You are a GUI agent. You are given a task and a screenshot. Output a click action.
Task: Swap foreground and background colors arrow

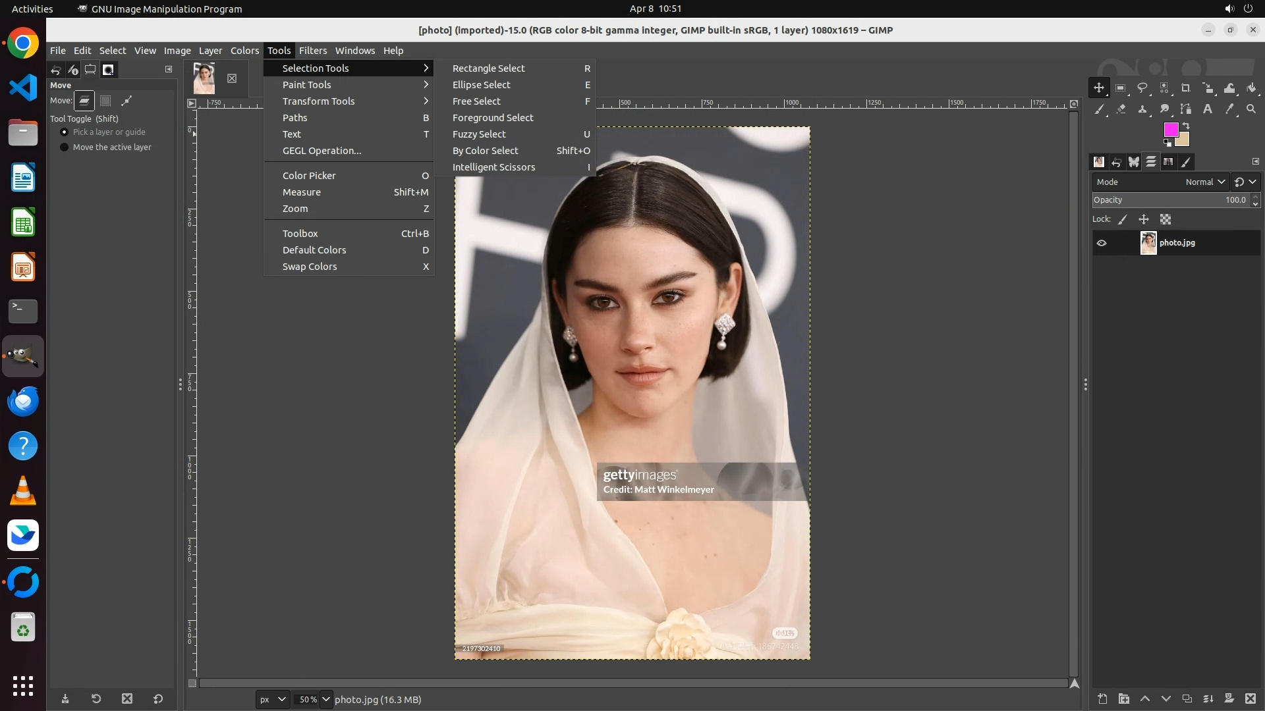[x=1186, y=125]
